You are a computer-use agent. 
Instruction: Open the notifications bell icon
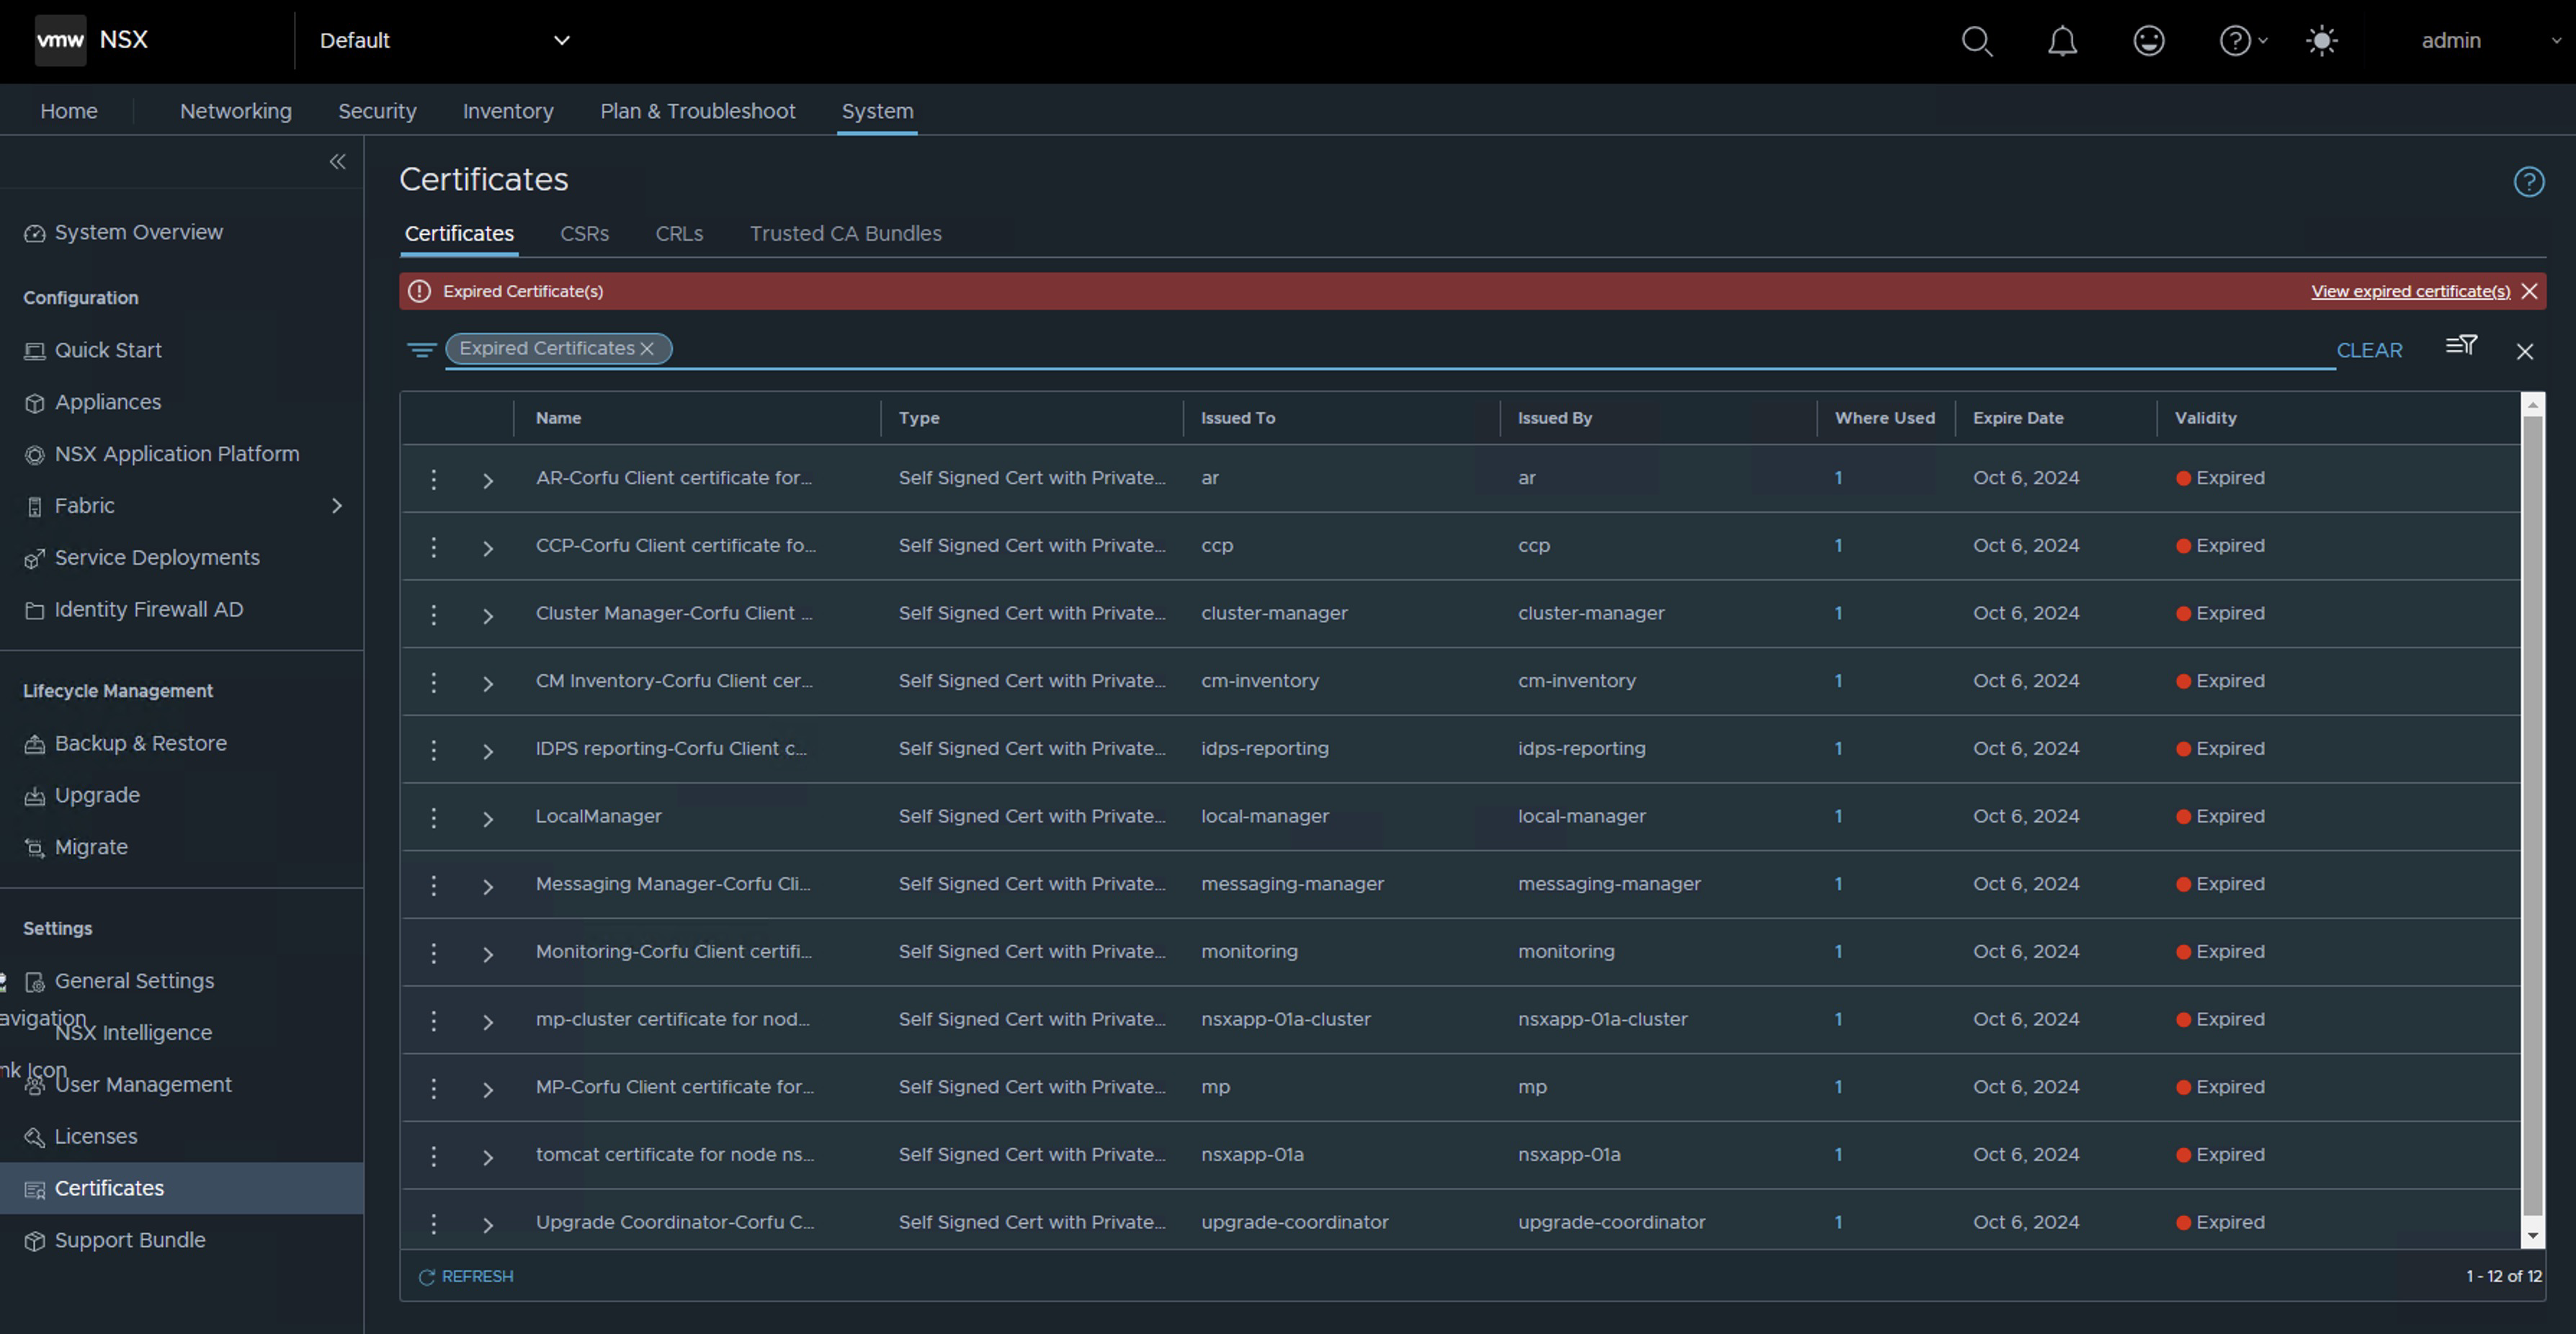[2062, 41]
